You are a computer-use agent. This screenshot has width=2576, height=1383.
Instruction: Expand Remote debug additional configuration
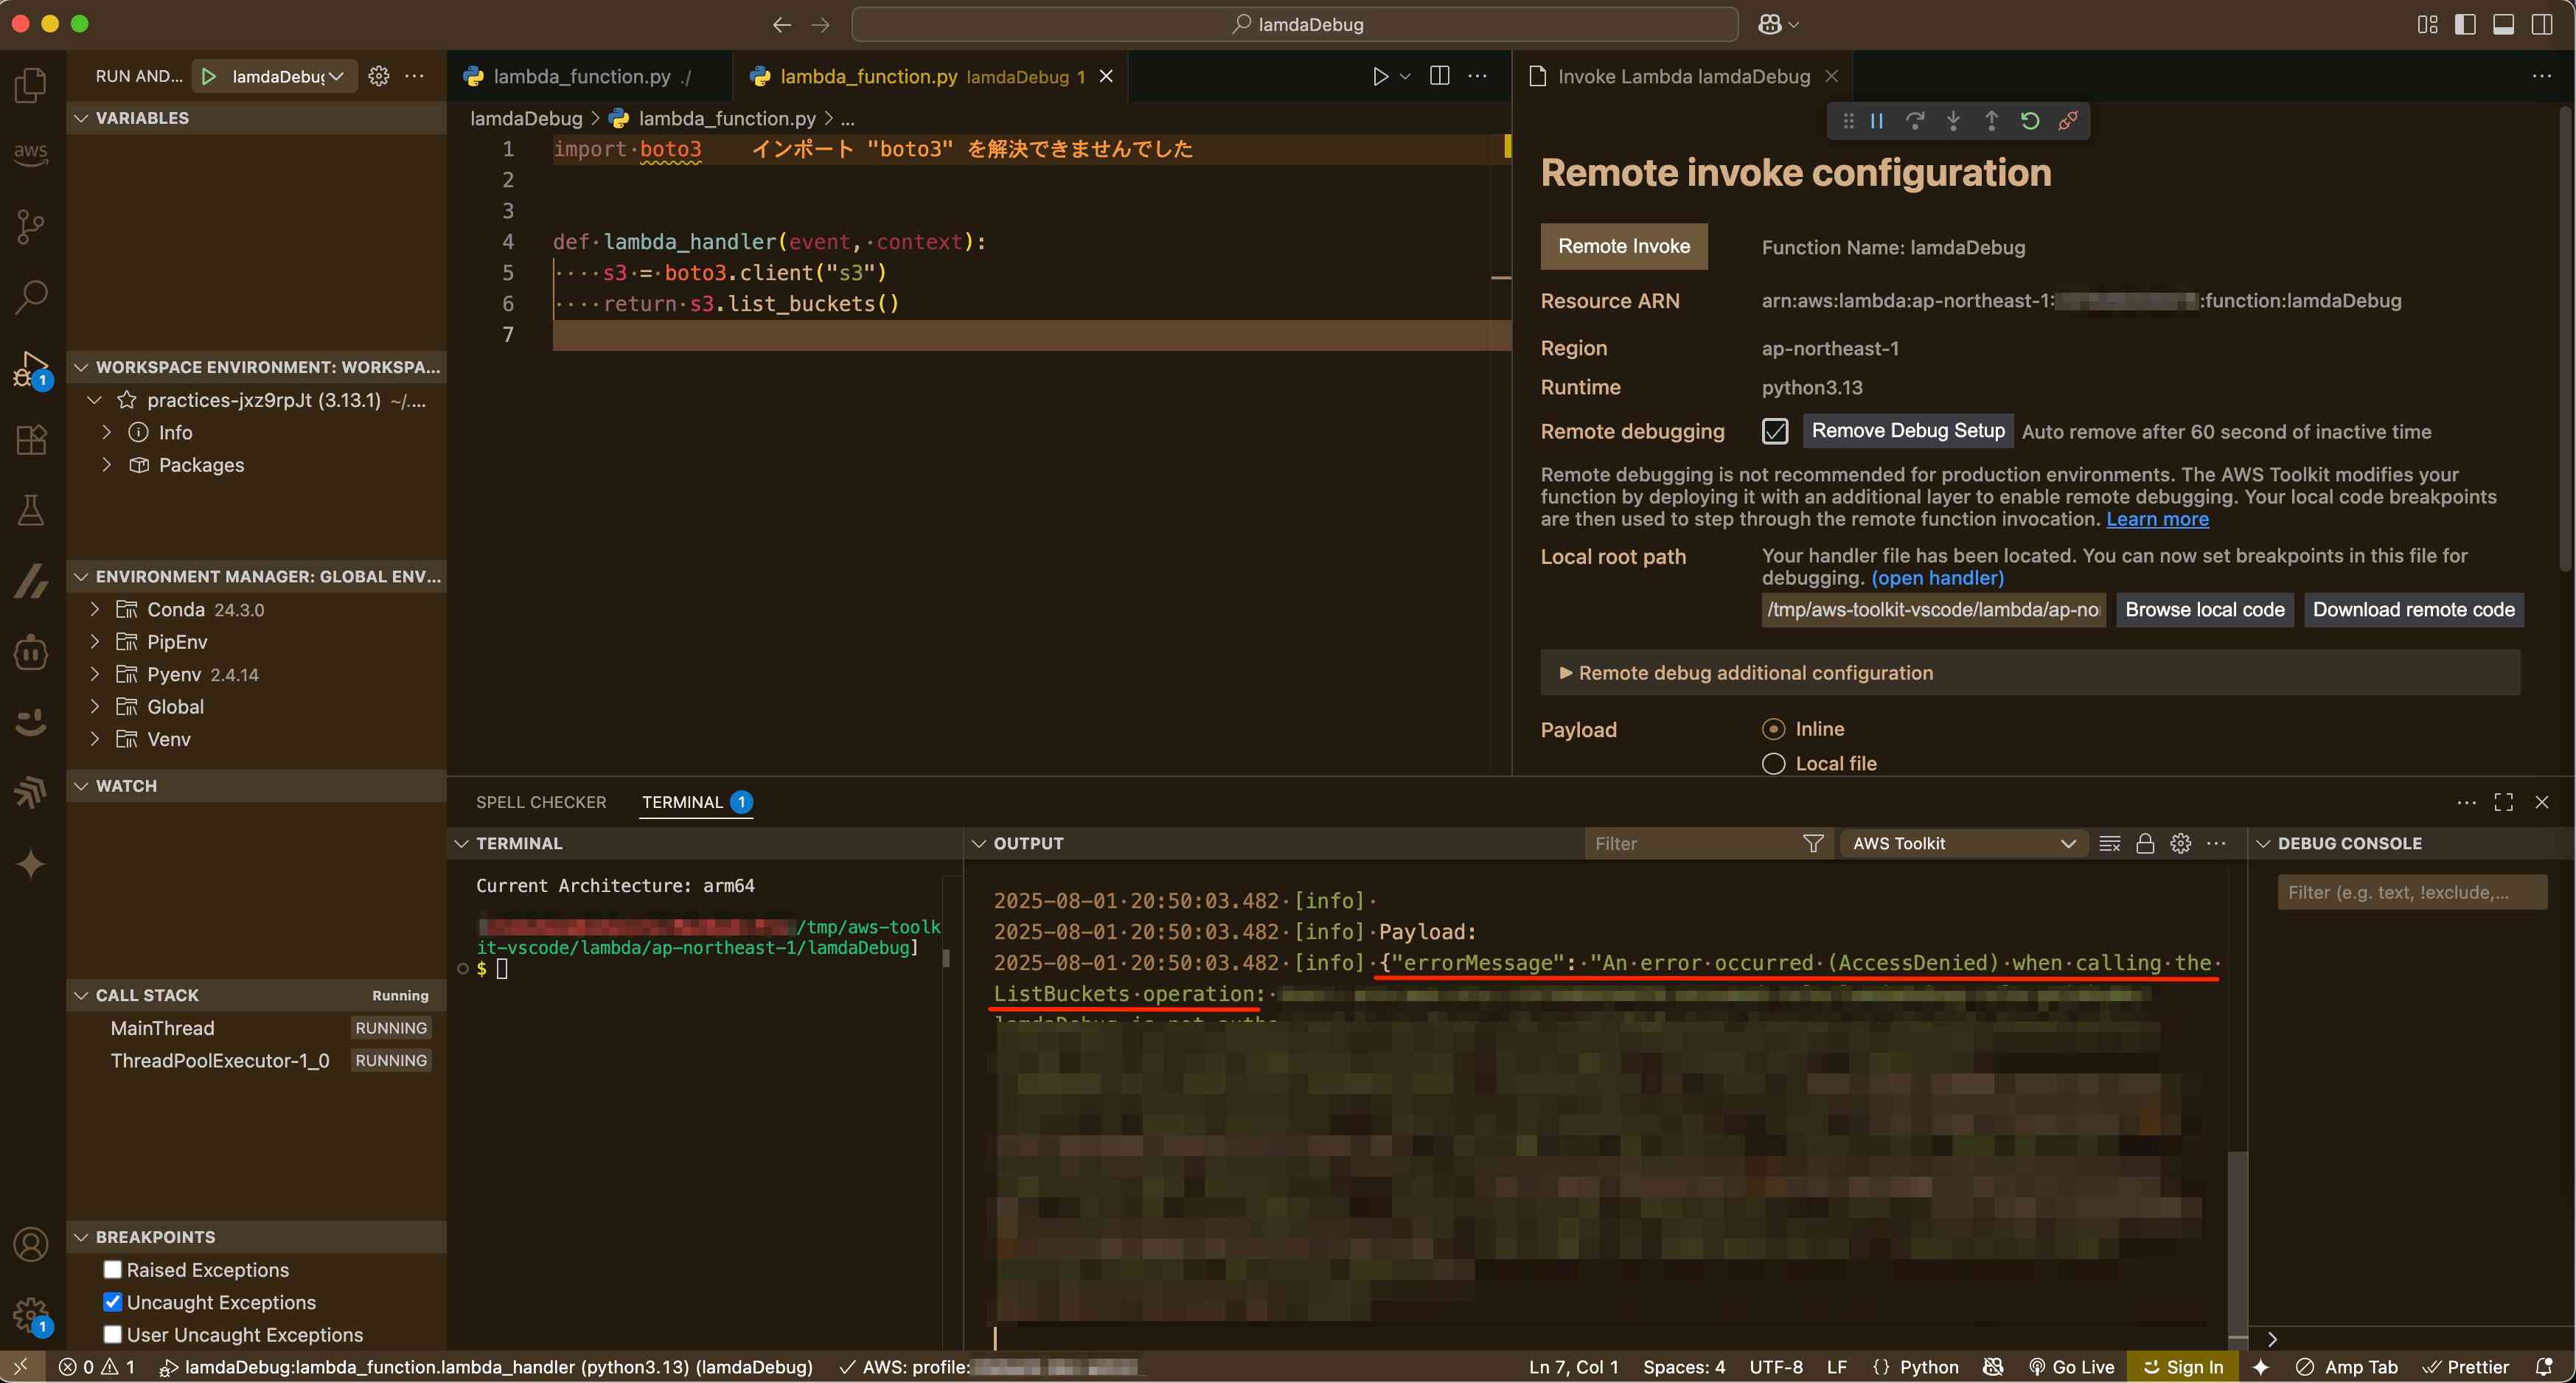pos(1746,673)
